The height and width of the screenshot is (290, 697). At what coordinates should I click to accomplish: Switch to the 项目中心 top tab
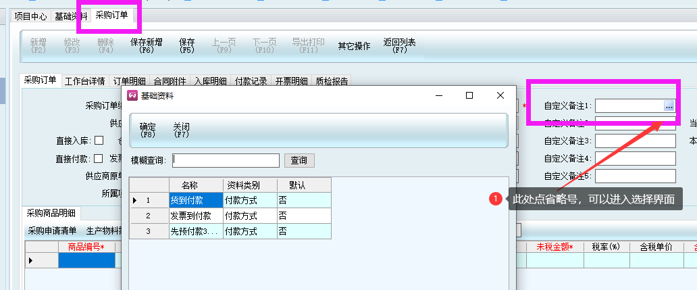pos(31,16)
